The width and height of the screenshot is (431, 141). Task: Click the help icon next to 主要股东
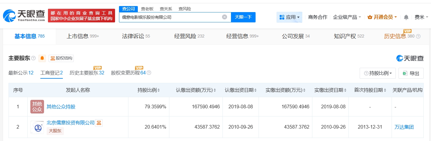pos(33,58)
